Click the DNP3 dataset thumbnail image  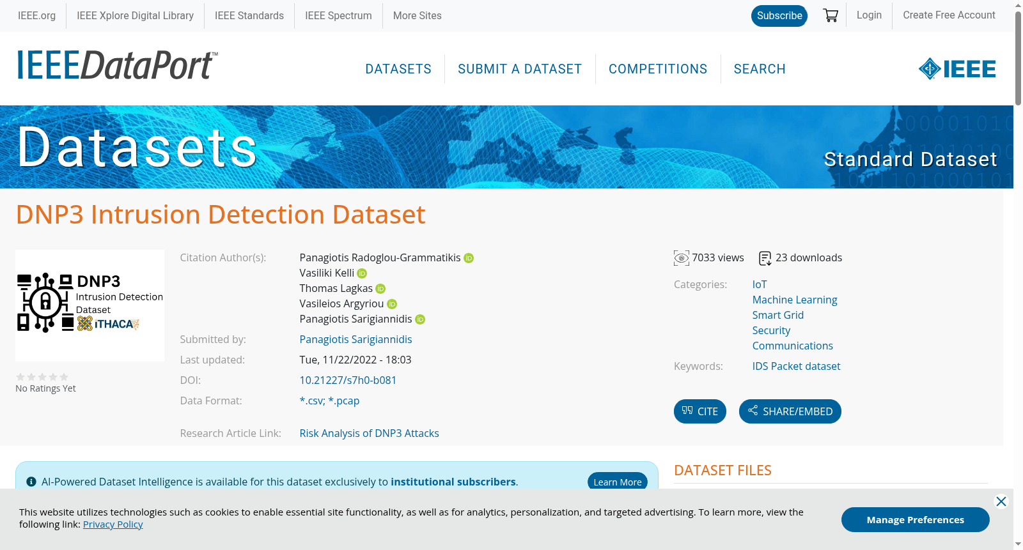click(x=90, y=305)
